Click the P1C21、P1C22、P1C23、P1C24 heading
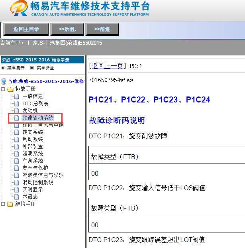 149,100
